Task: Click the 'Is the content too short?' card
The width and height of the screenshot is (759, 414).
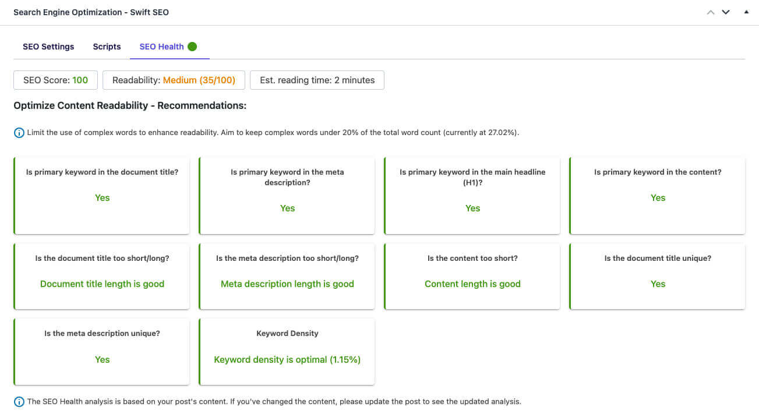Action: pyautogui.click(x=472, y=277)
